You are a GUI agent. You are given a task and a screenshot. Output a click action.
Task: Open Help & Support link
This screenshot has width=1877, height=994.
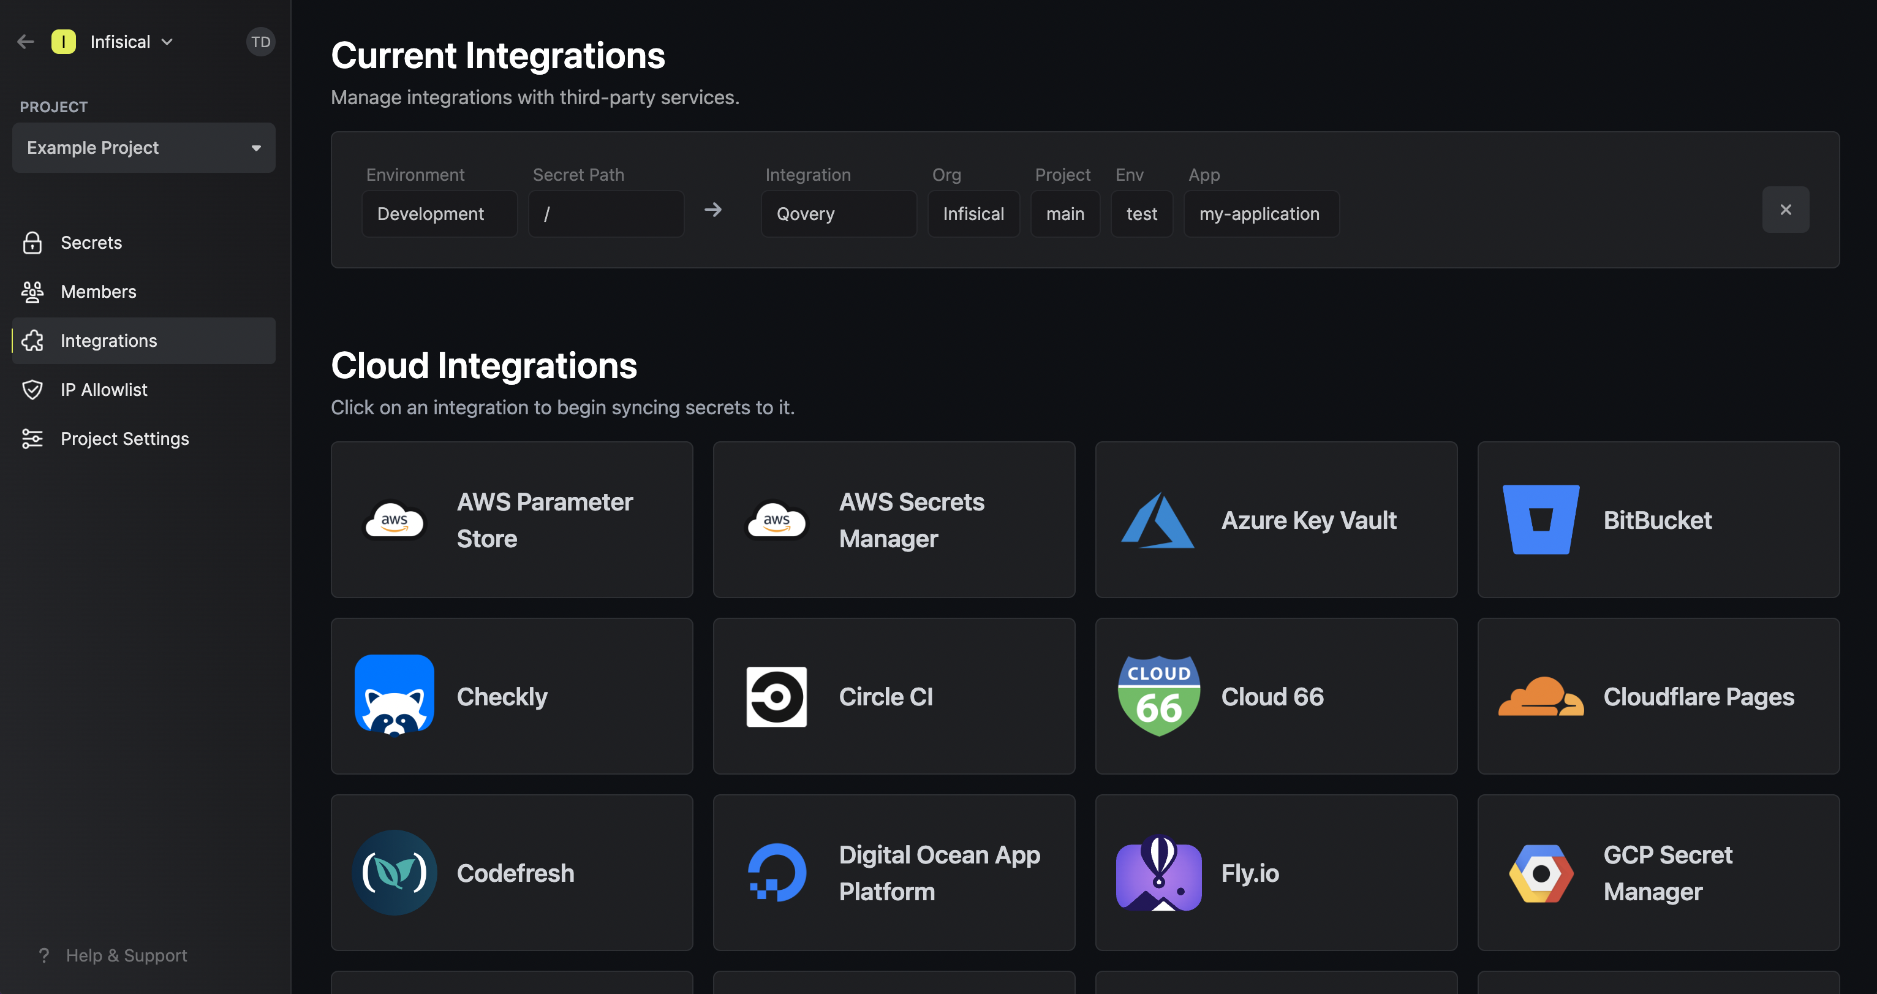coord(126,955)
